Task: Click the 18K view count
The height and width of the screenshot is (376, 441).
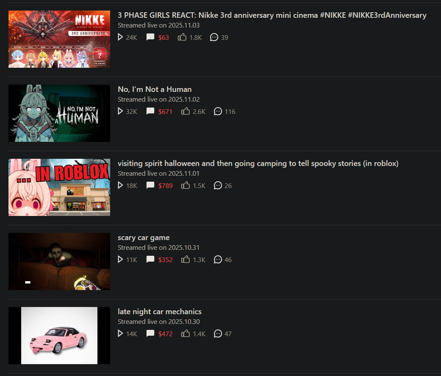Action: point(131,186)
